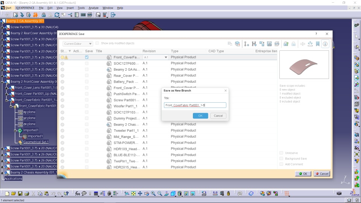The height and width of the screenshot is (203, 361).
Task: Click the Fit All In icon in bottom toolbar
Action: point(133,194)
